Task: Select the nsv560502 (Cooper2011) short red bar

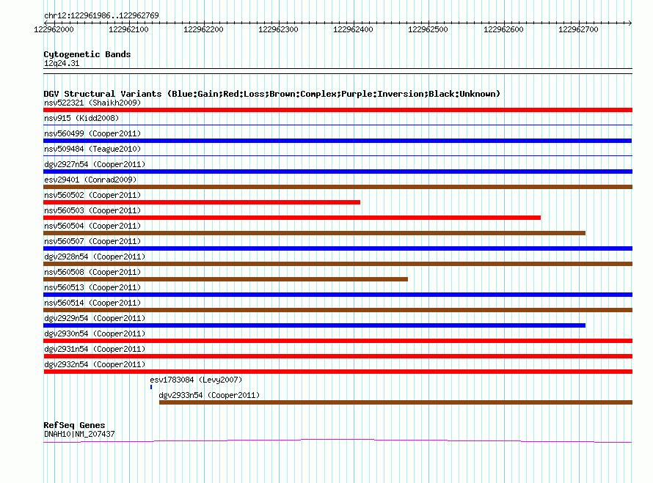Action: point(202,202)
